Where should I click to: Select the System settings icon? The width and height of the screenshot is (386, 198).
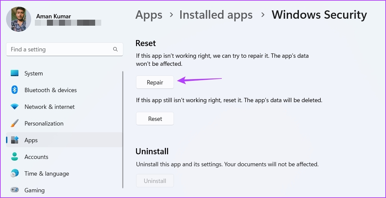click(x=15, y=73)
